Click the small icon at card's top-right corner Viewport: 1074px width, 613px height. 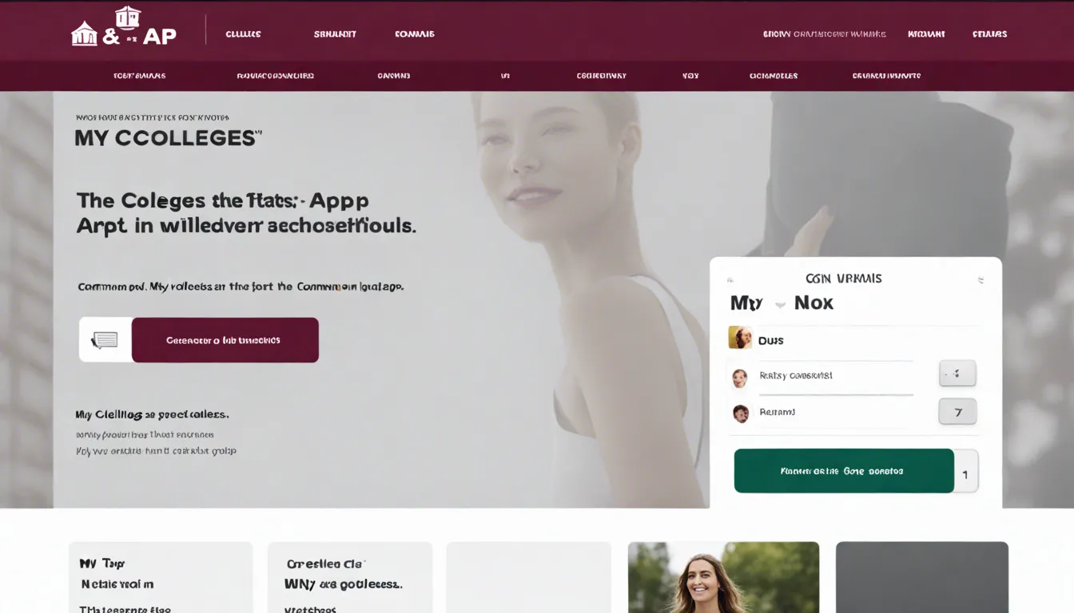point(981,280)
